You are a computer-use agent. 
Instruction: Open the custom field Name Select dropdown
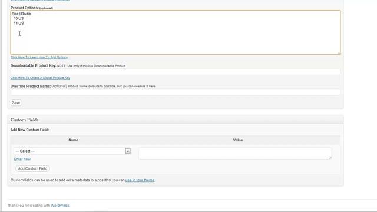(72, 151)
